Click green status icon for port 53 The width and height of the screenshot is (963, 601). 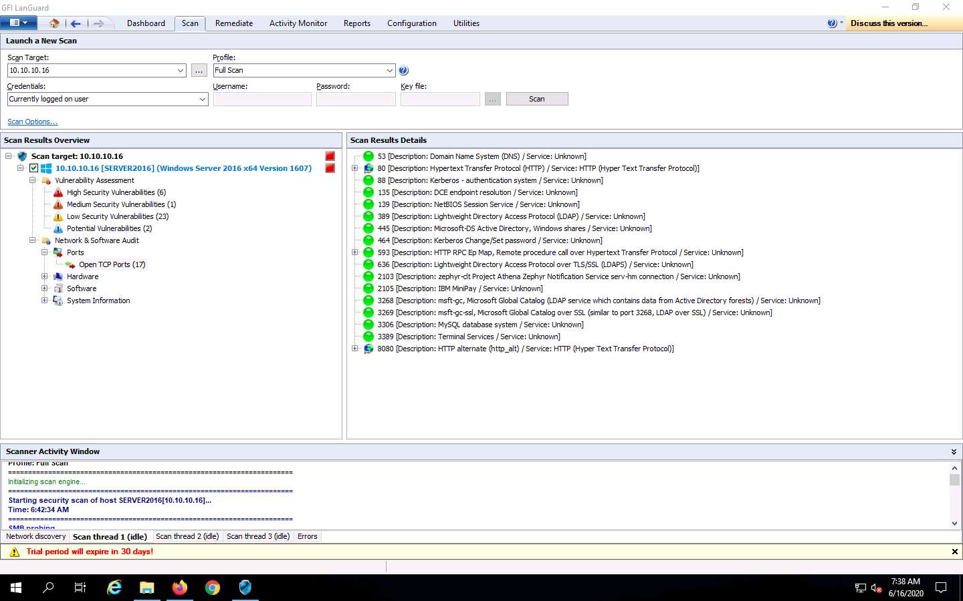[368, 156]
